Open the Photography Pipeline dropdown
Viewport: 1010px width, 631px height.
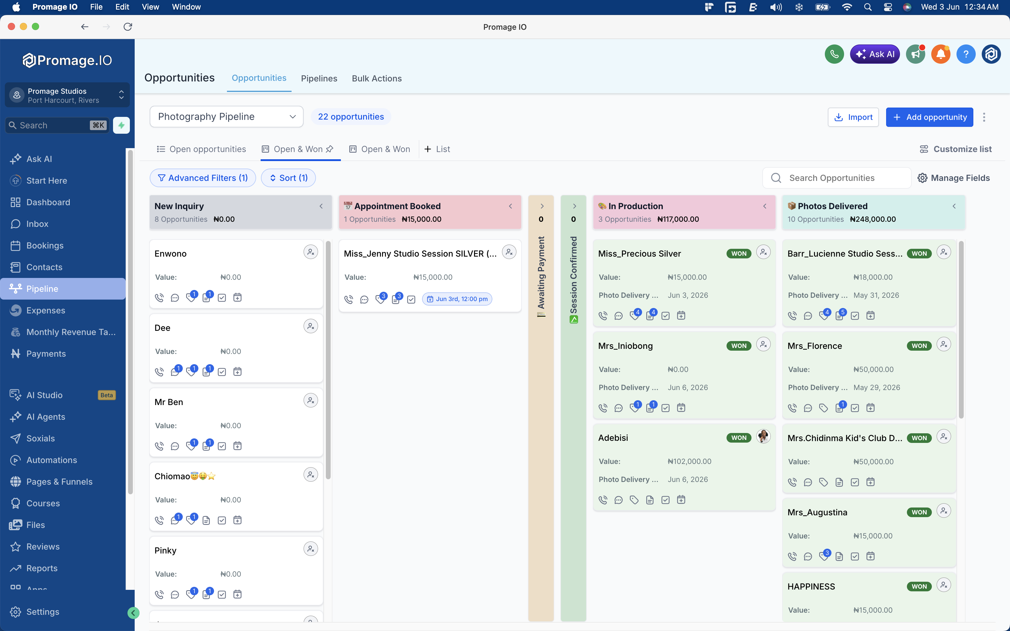227,117
